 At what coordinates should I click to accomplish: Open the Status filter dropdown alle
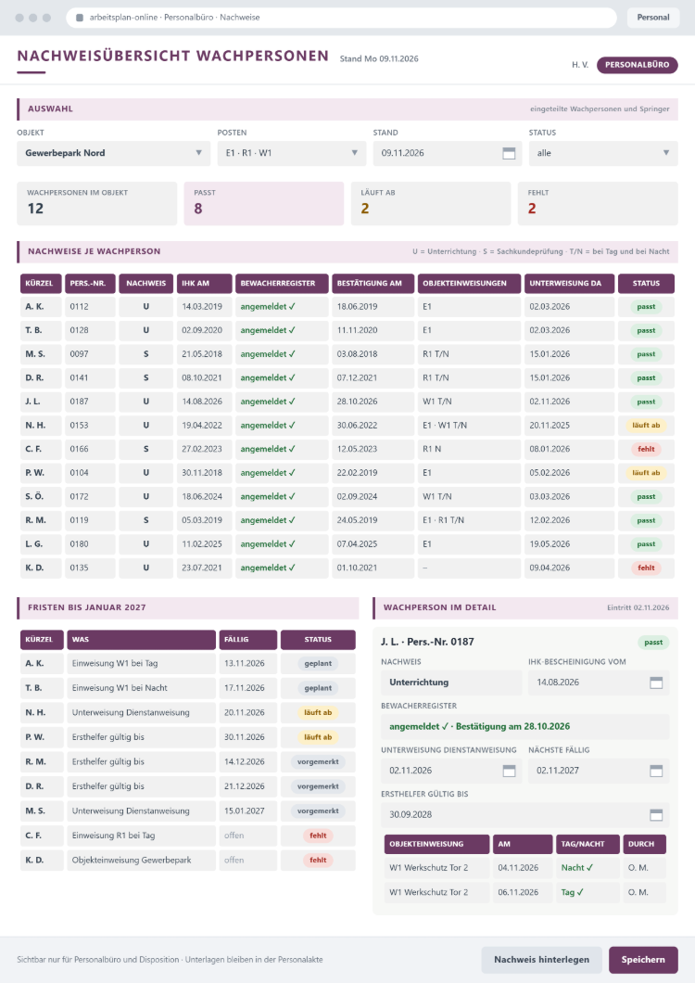tap(603, 153)
